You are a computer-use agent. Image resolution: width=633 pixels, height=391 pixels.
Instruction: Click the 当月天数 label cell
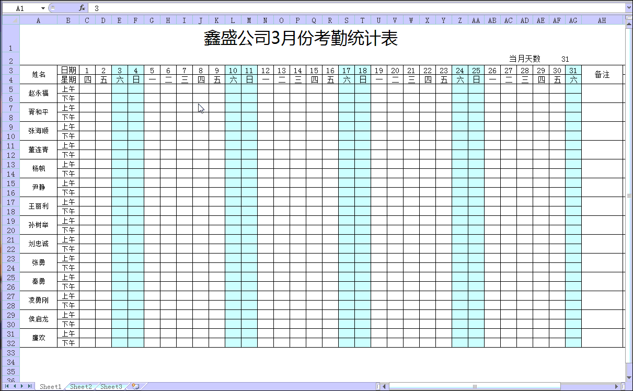coord(525,59)
